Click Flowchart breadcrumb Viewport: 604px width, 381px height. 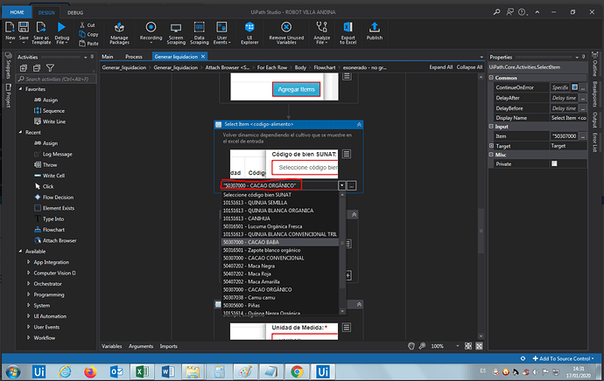point(325,67)
